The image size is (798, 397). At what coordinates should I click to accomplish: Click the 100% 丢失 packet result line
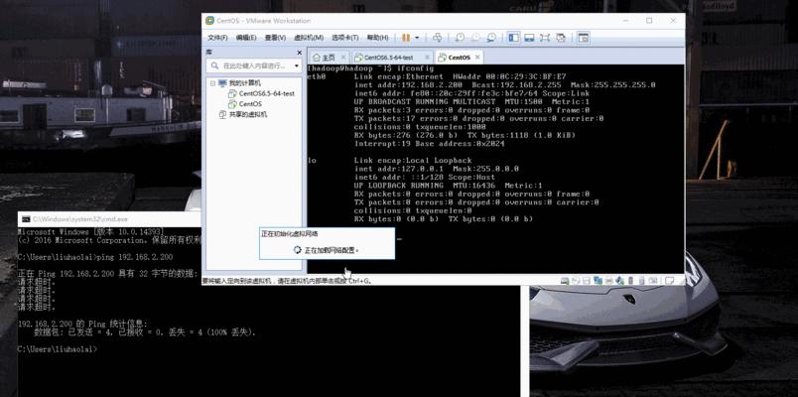(145, 332)
